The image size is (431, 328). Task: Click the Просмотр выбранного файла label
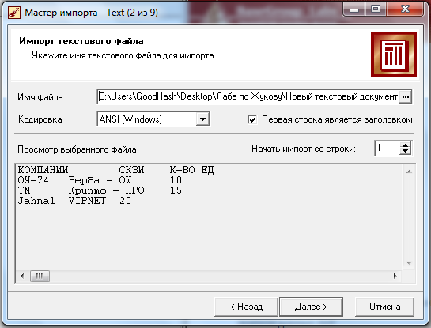[x=77, y=149]
